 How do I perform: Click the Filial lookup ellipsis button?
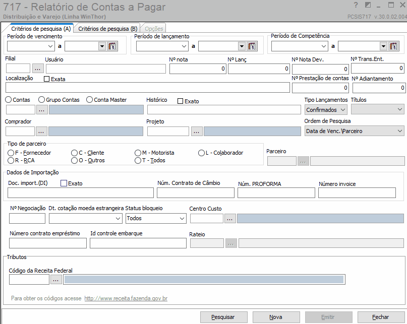[x=38, y=69]
